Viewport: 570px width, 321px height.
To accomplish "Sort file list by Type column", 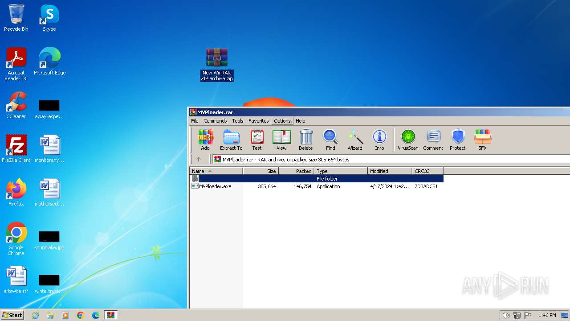I will click(x=341, y=171).
